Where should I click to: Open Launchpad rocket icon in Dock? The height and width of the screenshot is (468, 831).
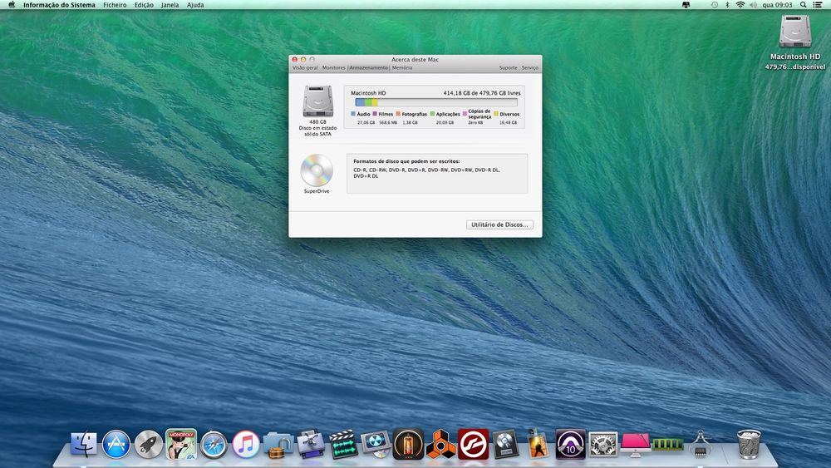pyautogui.click(x=149, y=444)
